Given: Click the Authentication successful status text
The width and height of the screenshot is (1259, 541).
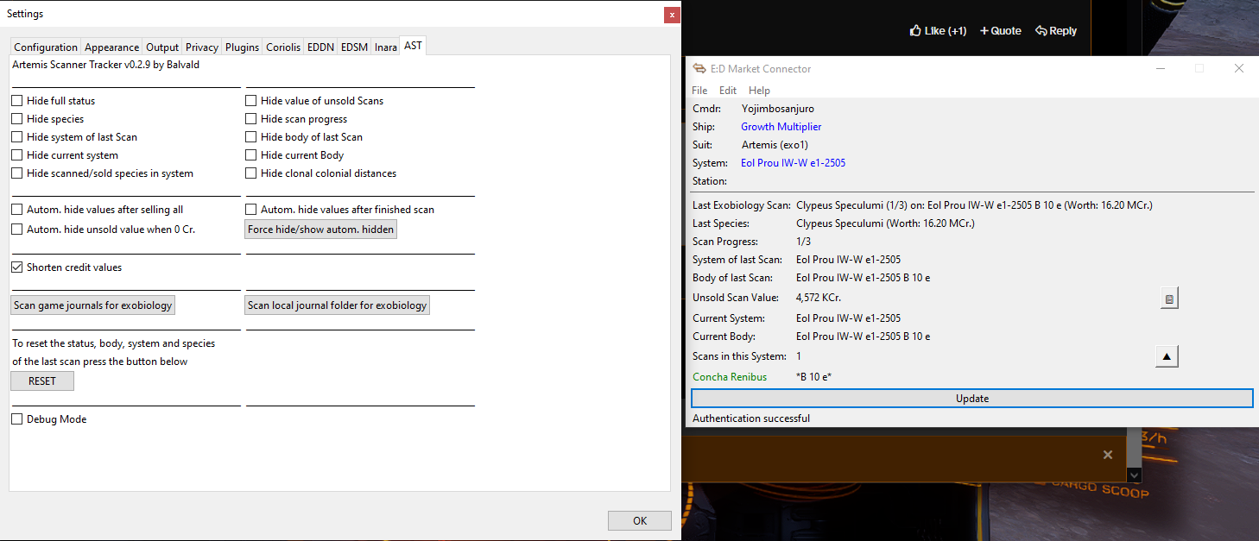Looking at the screenshot, I should [x=751, y=418].
